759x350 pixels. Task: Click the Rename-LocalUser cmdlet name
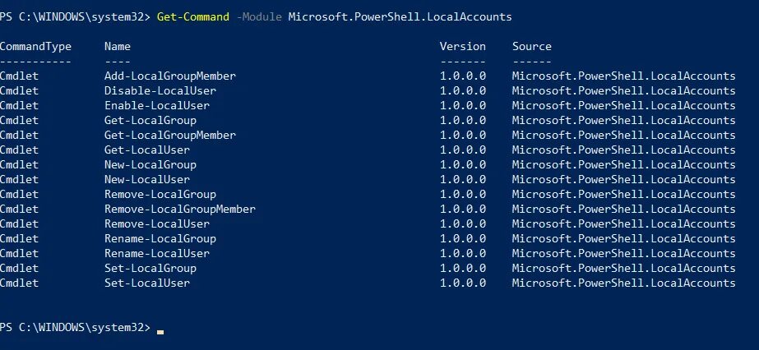[x=157, y=253]
